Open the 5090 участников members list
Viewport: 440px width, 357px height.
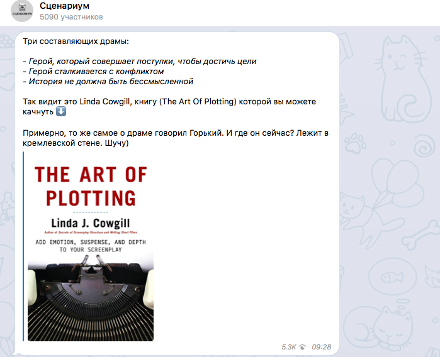(x=71, y=17)
